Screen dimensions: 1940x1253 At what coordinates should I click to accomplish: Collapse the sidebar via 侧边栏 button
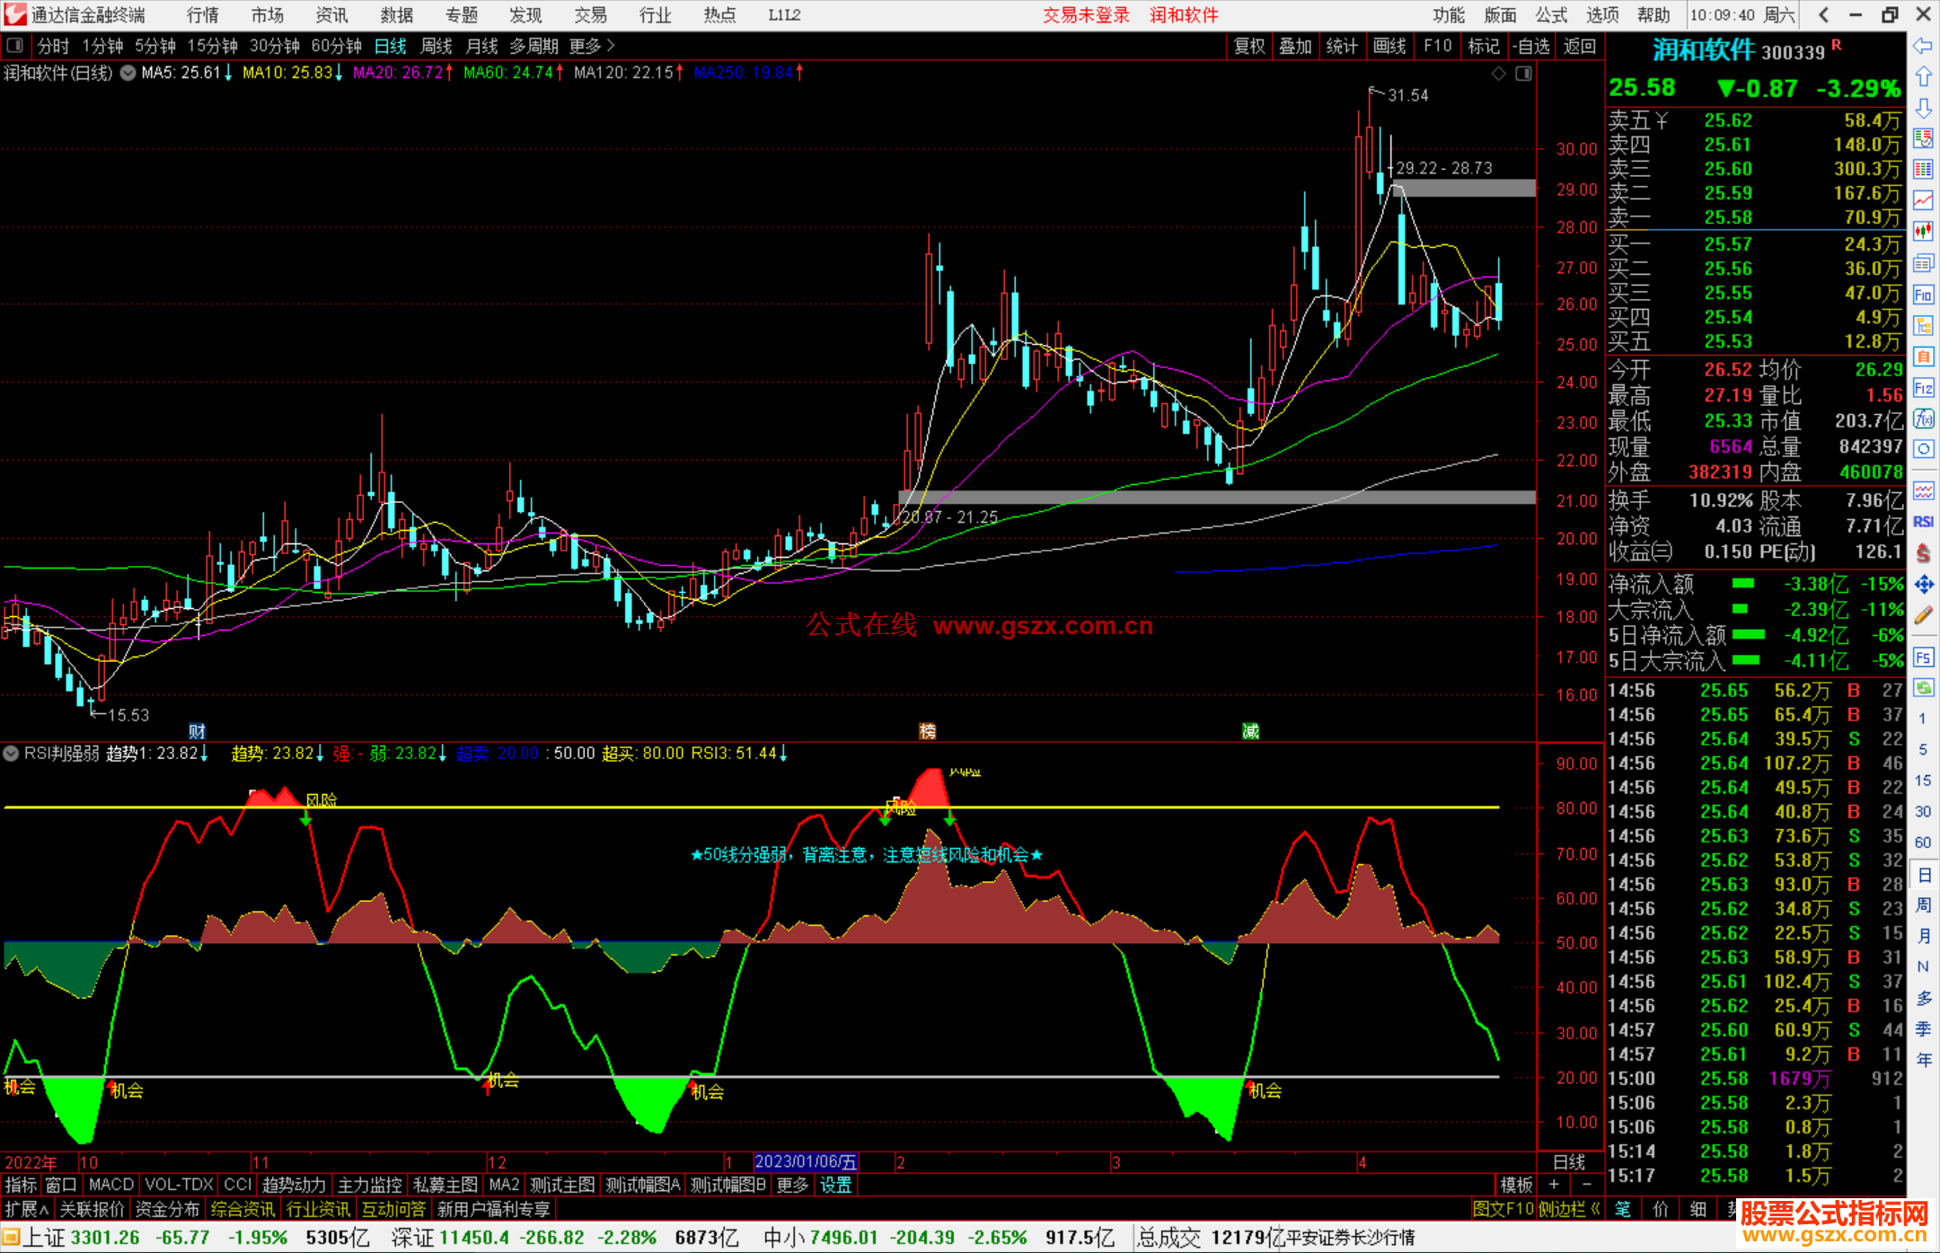pos(1569,1209)
